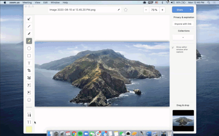The height and width of the screenshot is (136, 219).
Task: Click the island image on the canvas
Action: [102, 74]
